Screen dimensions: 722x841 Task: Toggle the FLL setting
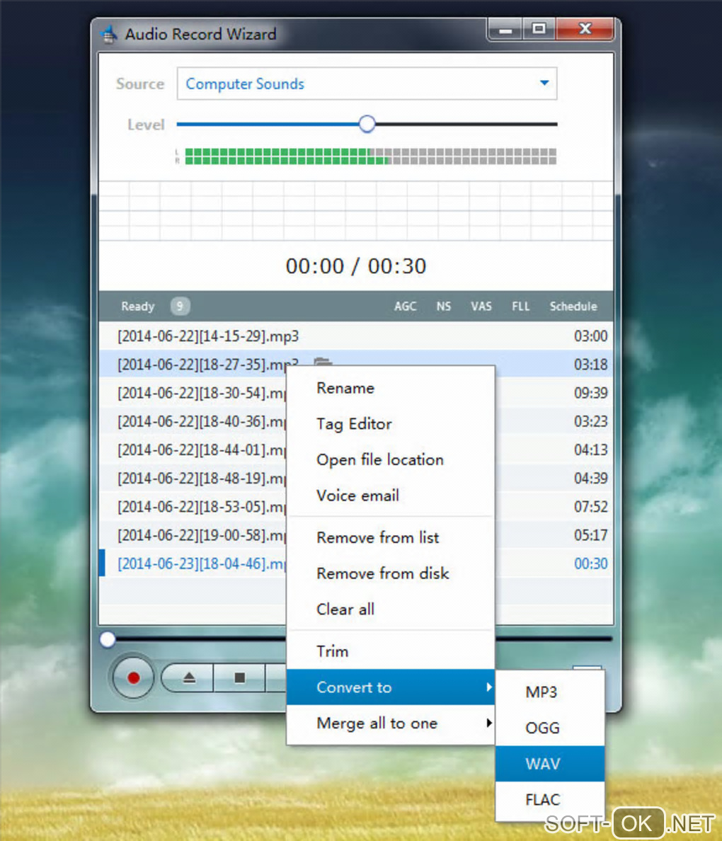click(520, 307)
